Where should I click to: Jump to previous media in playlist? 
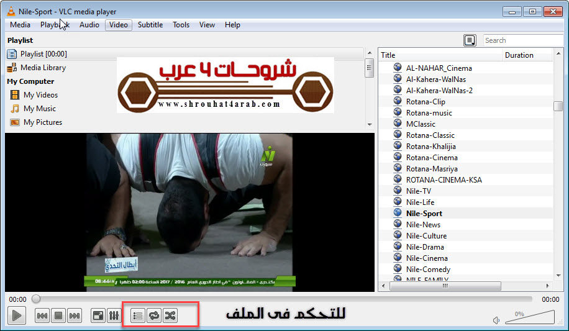[42, 315]
